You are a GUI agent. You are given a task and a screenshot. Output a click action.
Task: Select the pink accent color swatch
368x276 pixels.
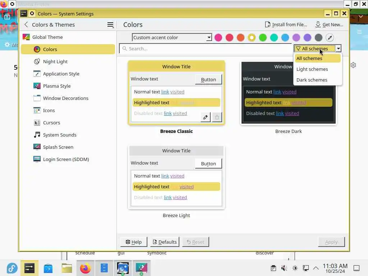click(218, 37)
